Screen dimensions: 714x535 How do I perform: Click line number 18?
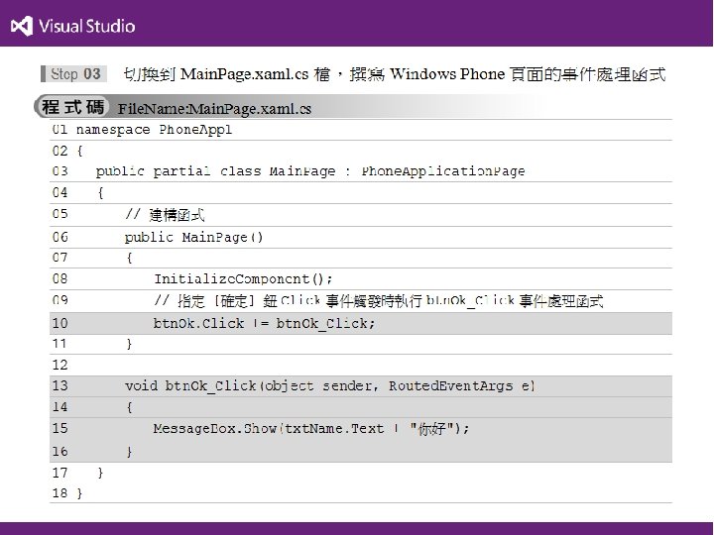click(59, 493)
